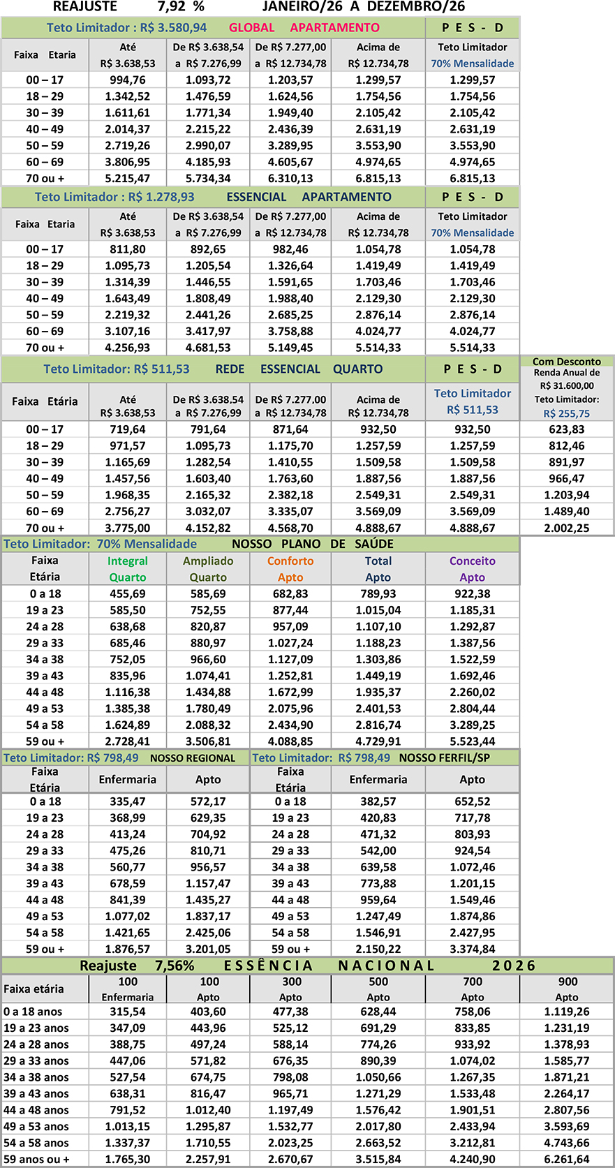This screenshot has height=1168, width=615.
Task: Click the 'Ampliado Quarto' column header
Action: click(208, 569)
